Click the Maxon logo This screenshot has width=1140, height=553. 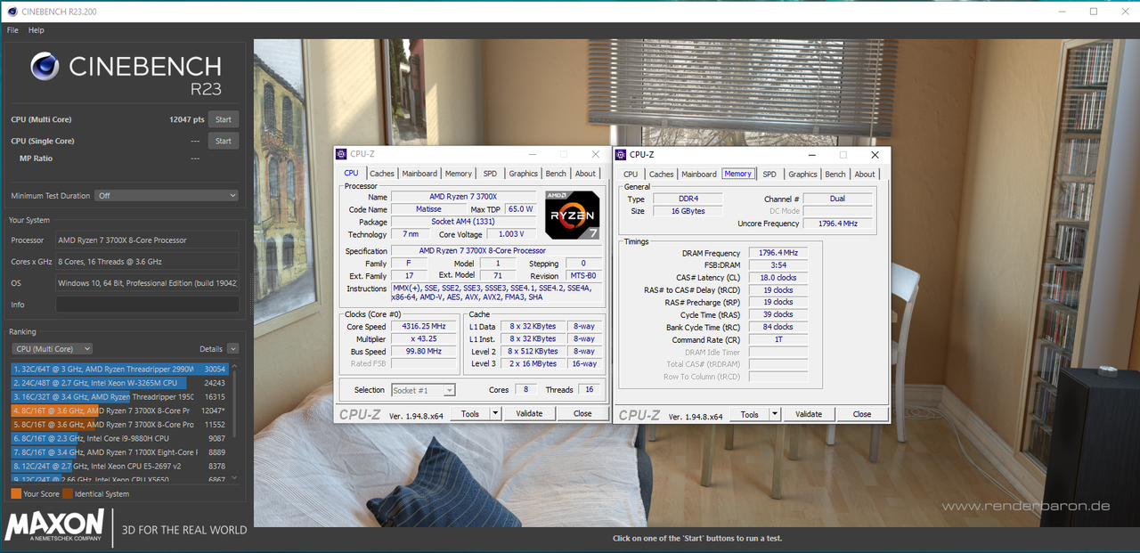coord(54,525)
